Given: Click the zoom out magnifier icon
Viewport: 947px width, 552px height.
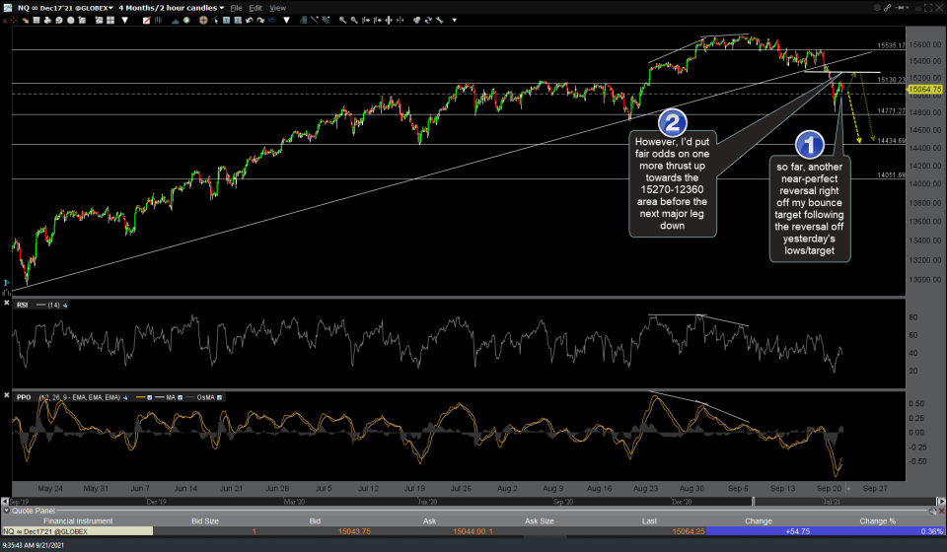Looking at the screenshot, I should coord(354,20).
